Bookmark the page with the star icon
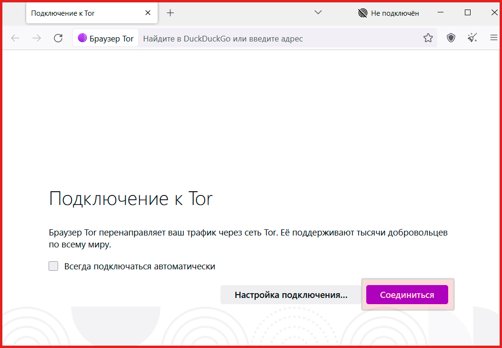The width and height of the screenshot is (502, 348). (x=428, y=39)
